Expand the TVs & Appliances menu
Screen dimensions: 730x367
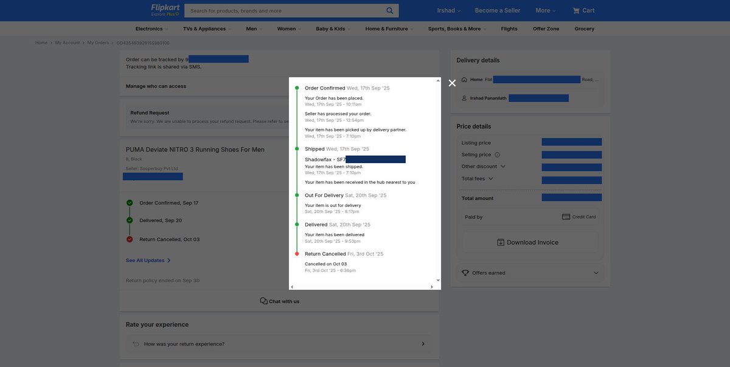coord(207,29)
